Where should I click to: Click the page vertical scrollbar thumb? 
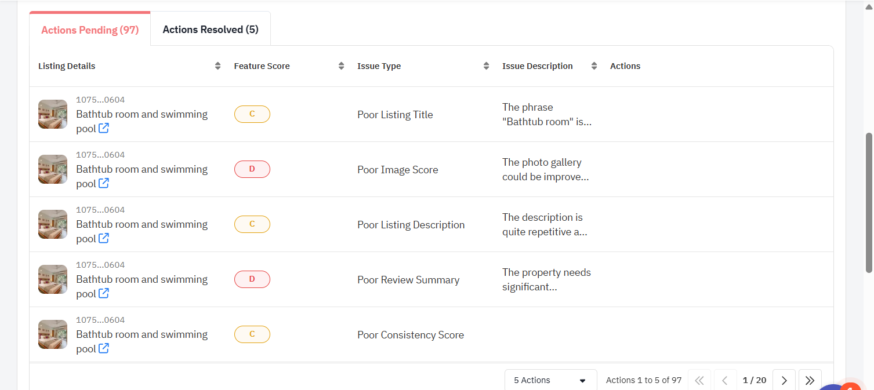point(869,203)
